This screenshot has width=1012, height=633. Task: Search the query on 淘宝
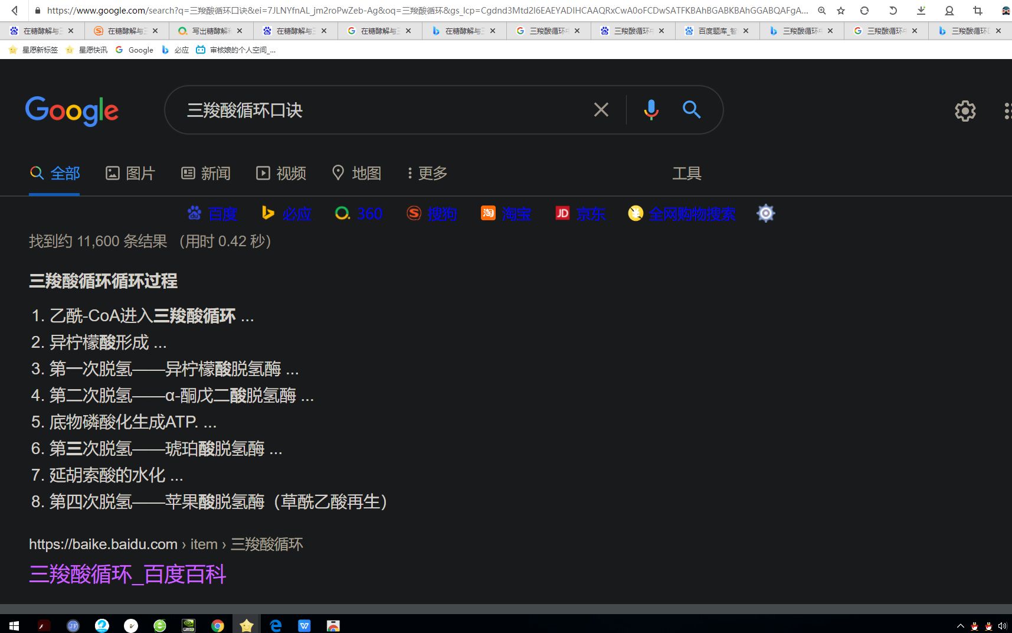click(506, 213)
